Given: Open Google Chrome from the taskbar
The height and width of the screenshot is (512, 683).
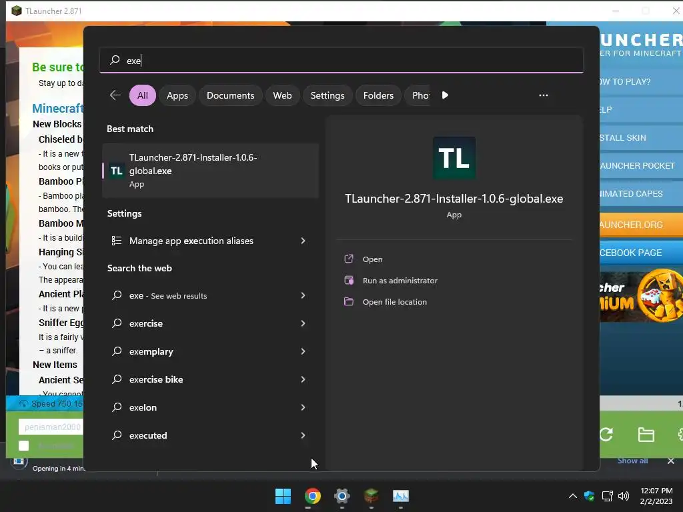Looking at the screenshot, I should point(312,496).
